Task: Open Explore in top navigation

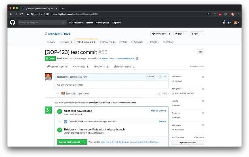Action: click(116, 23)
